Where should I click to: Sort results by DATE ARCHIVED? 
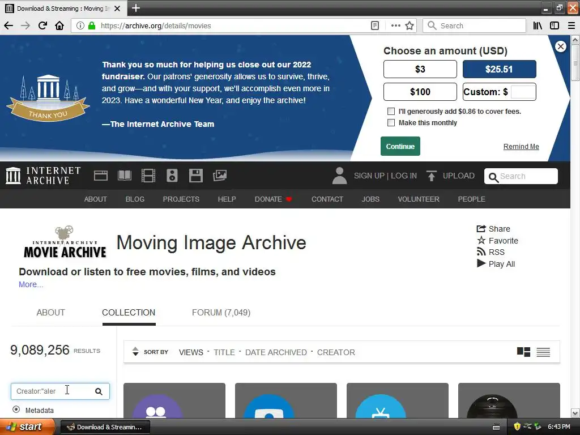tap(276, 352)
